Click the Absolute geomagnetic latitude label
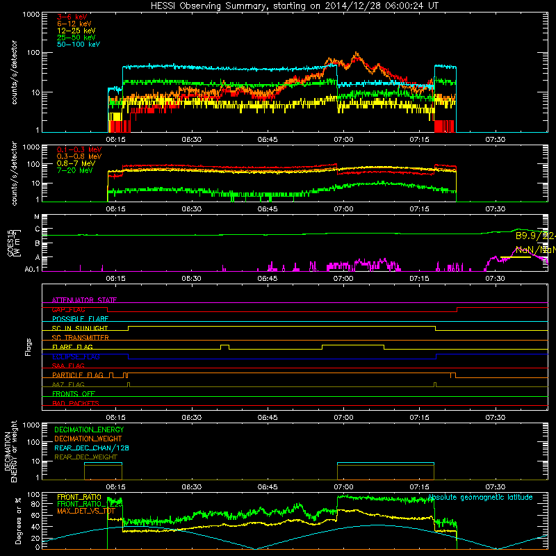Viewport: 556px width, 556px height. [480, 497]
